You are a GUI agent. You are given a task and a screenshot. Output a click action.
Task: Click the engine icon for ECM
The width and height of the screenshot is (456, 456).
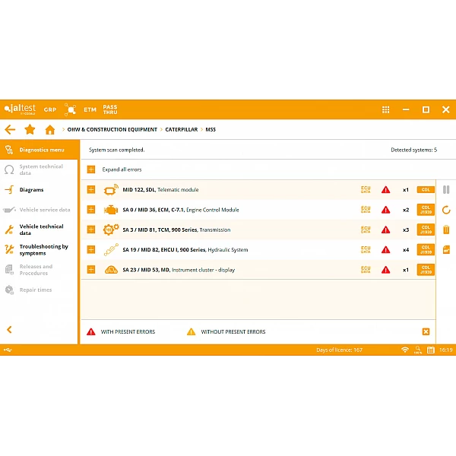pyautogui.click(x=111, y=210)
